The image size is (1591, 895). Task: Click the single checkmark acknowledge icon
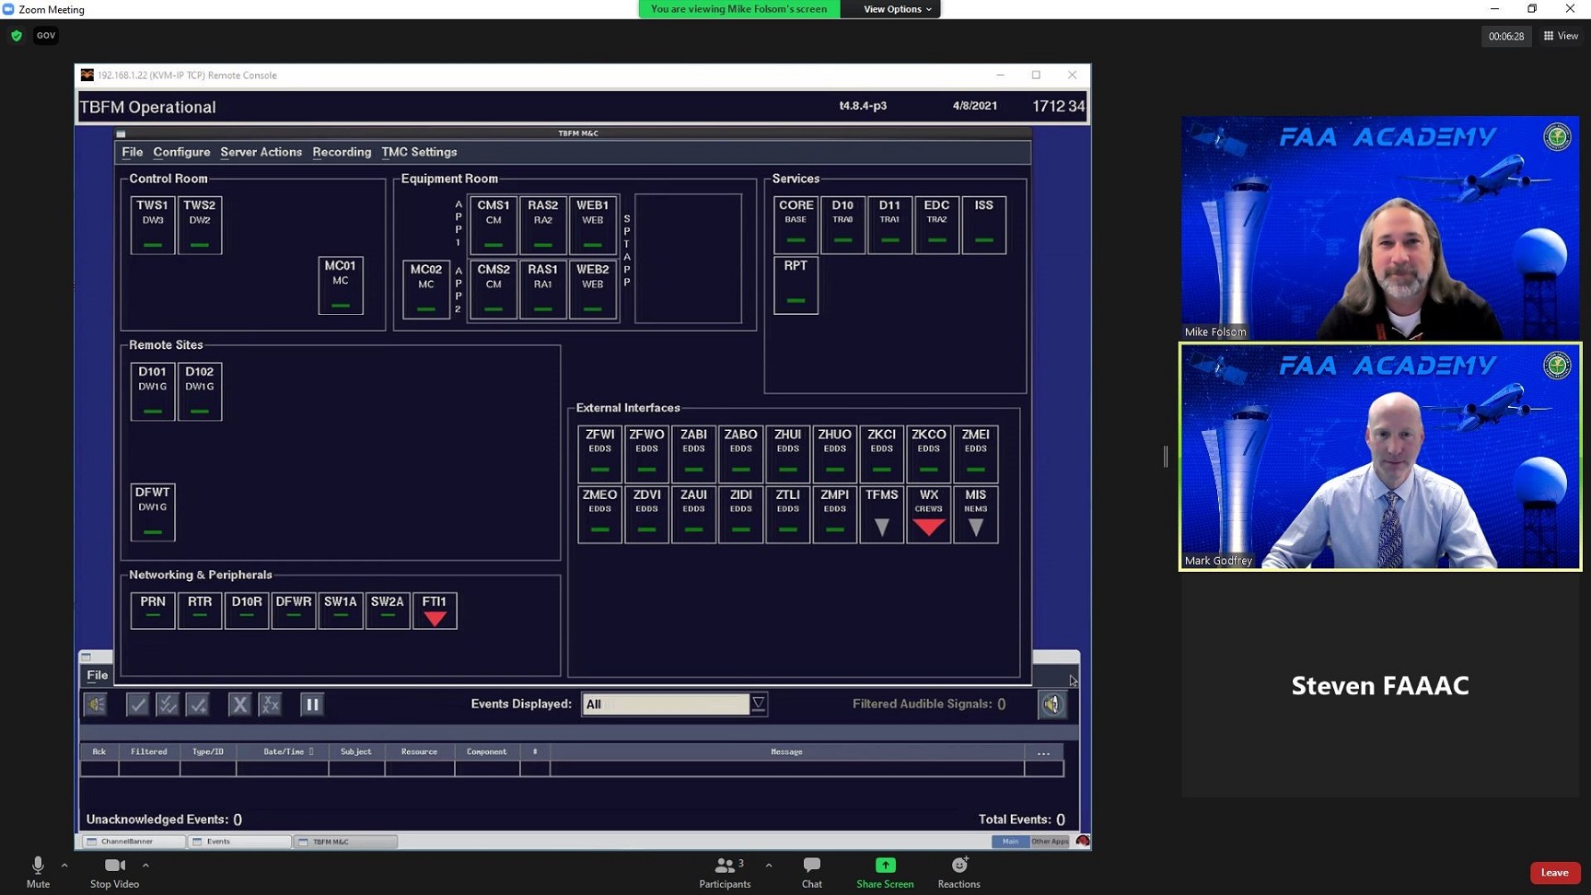pos(137,704)
